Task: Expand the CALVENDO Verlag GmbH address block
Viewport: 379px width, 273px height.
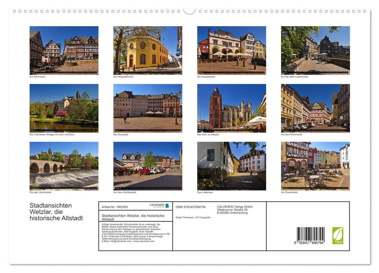Action: coord(235,209)
